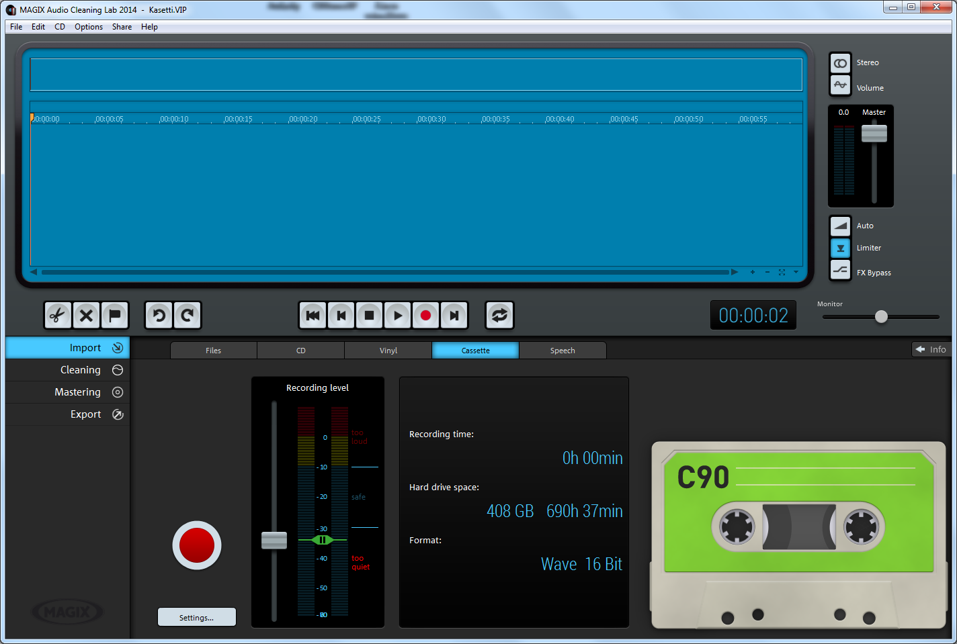The width and height of the screenshot is (957, 644).
Task: Click the 0.0 master level readout
Action: pyautogui.click(x=843, y=112)
